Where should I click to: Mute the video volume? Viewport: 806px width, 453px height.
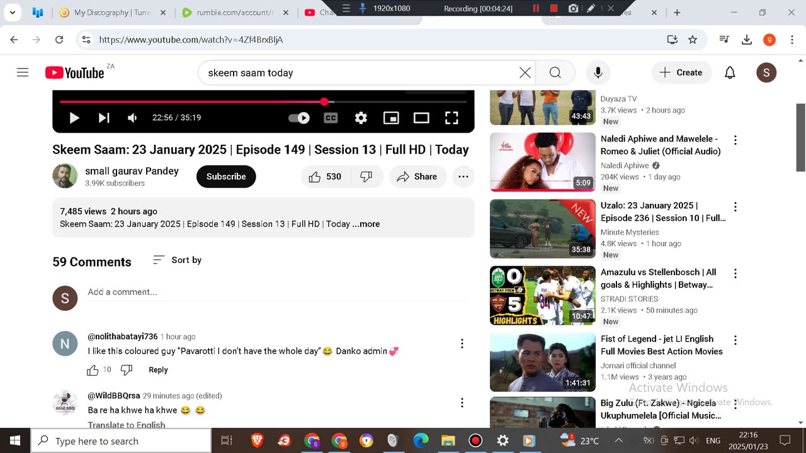(132, 118)
